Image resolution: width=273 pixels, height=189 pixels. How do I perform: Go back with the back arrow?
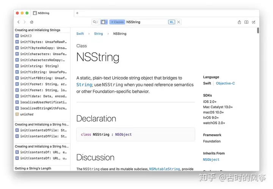pos(19,22)
